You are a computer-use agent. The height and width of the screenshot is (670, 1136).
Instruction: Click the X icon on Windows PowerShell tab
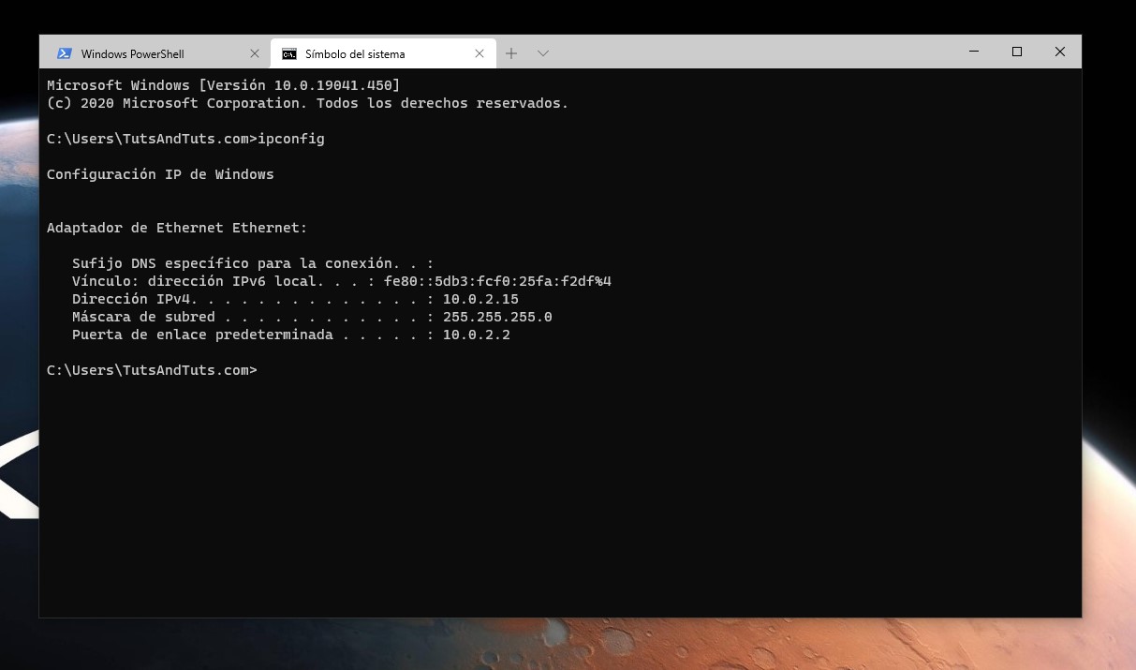(254, 53)
